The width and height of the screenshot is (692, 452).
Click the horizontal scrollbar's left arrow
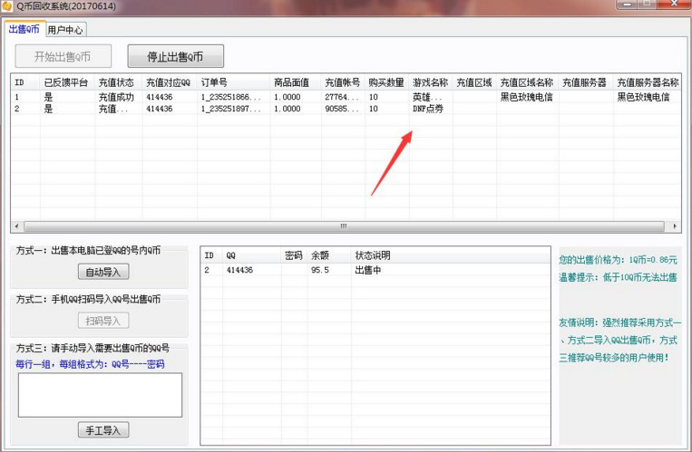pos(17,226)
